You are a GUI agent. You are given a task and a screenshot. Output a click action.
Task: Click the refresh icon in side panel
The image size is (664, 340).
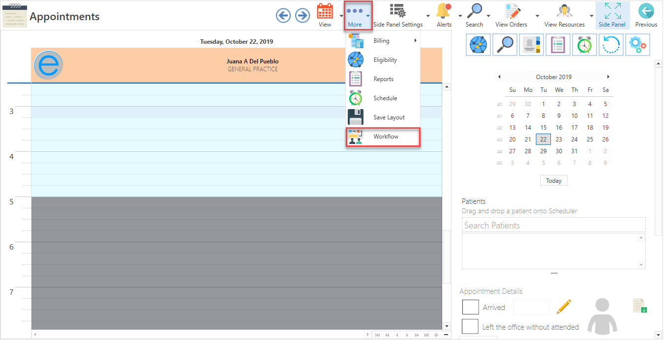pos(611,44)
